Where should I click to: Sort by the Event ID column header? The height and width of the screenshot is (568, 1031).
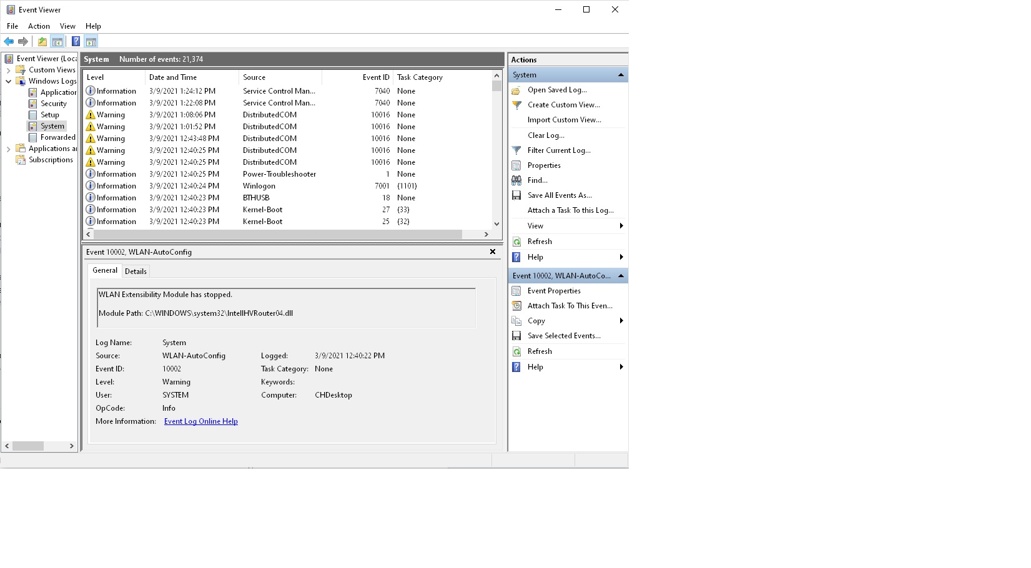(358, 77)
